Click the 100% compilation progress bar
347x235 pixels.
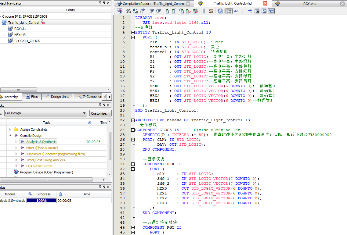(42, 201)
